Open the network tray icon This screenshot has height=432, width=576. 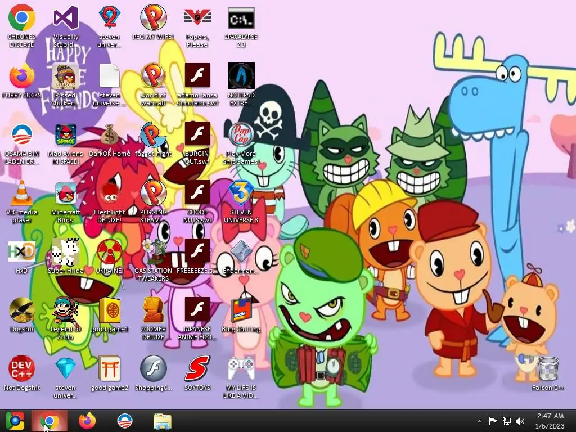(x=507, y=421)
